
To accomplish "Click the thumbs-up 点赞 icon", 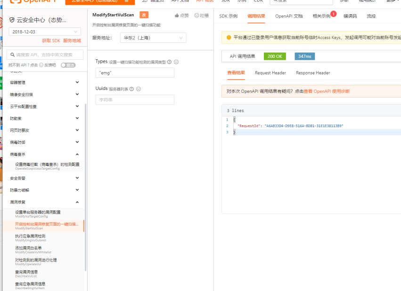I will [177, 16].
